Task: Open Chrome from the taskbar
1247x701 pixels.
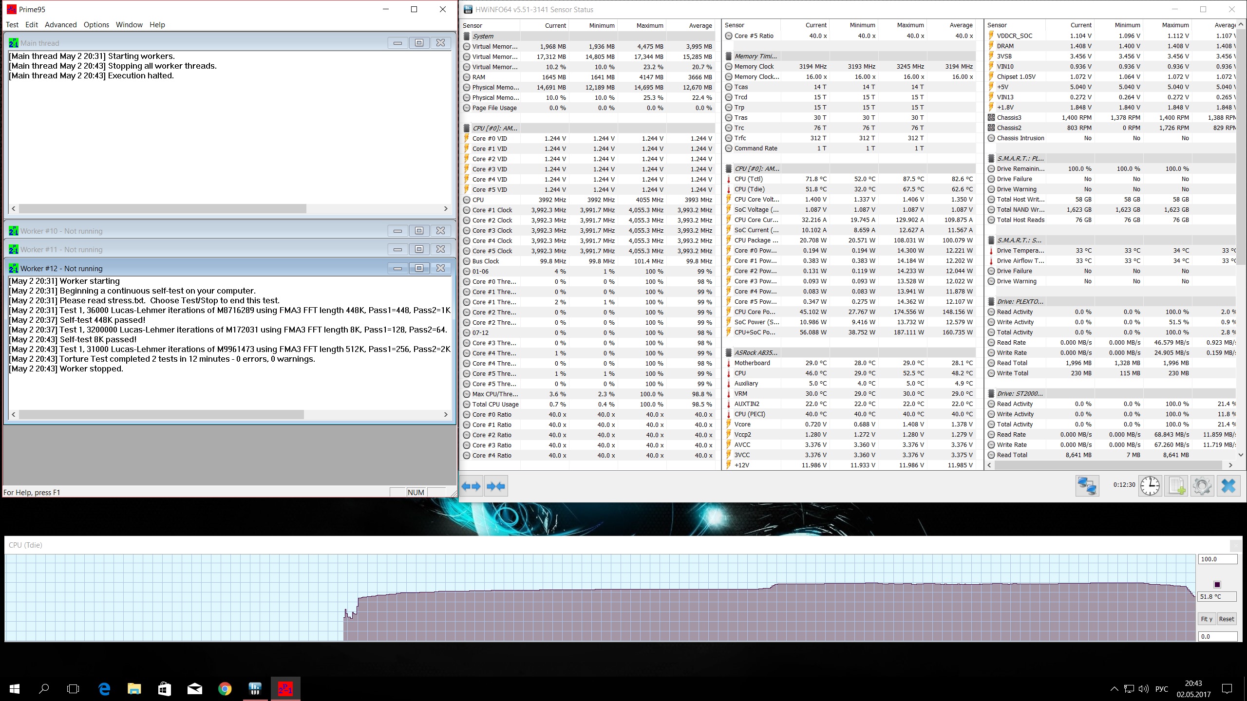Action: pyautogui.click(x=225, y=689)
